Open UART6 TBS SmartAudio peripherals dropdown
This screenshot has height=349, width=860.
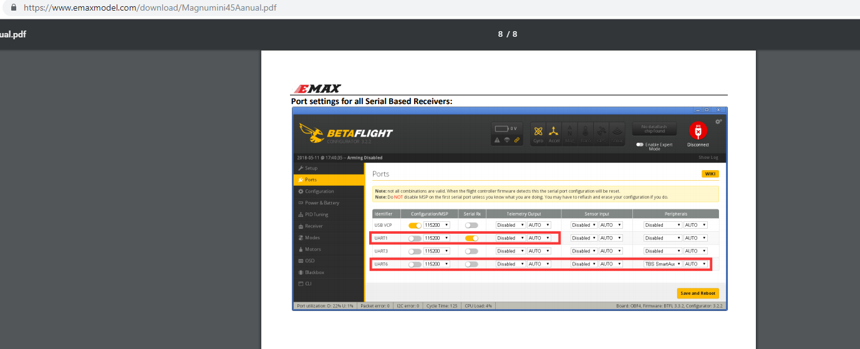click(663, 264)
